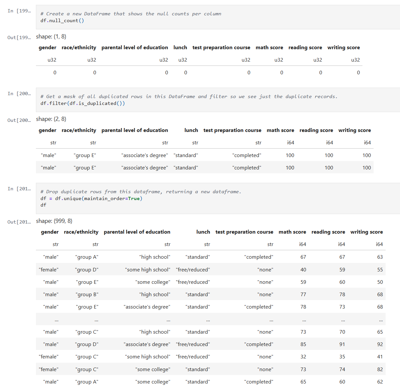Click the Out[201 output prompt
Screen dimensions: 400x391
19,222
